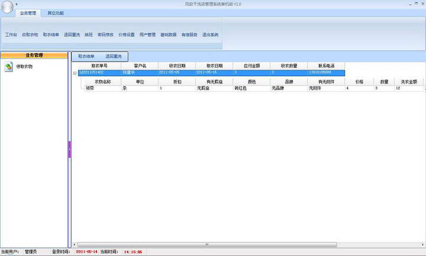Image resolution: width=426 pixels, height=256 pixels.
Task: Click the horizontal scrollbar thumb
Action: pos(207,245)
